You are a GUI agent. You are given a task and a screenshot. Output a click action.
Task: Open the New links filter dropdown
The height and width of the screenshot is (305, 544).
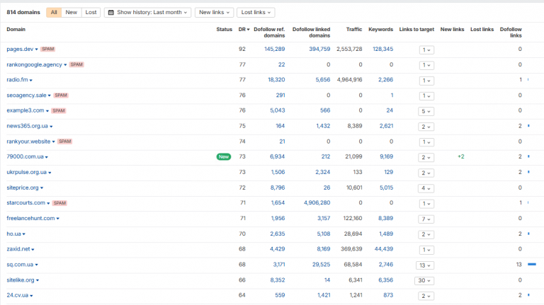214,13
